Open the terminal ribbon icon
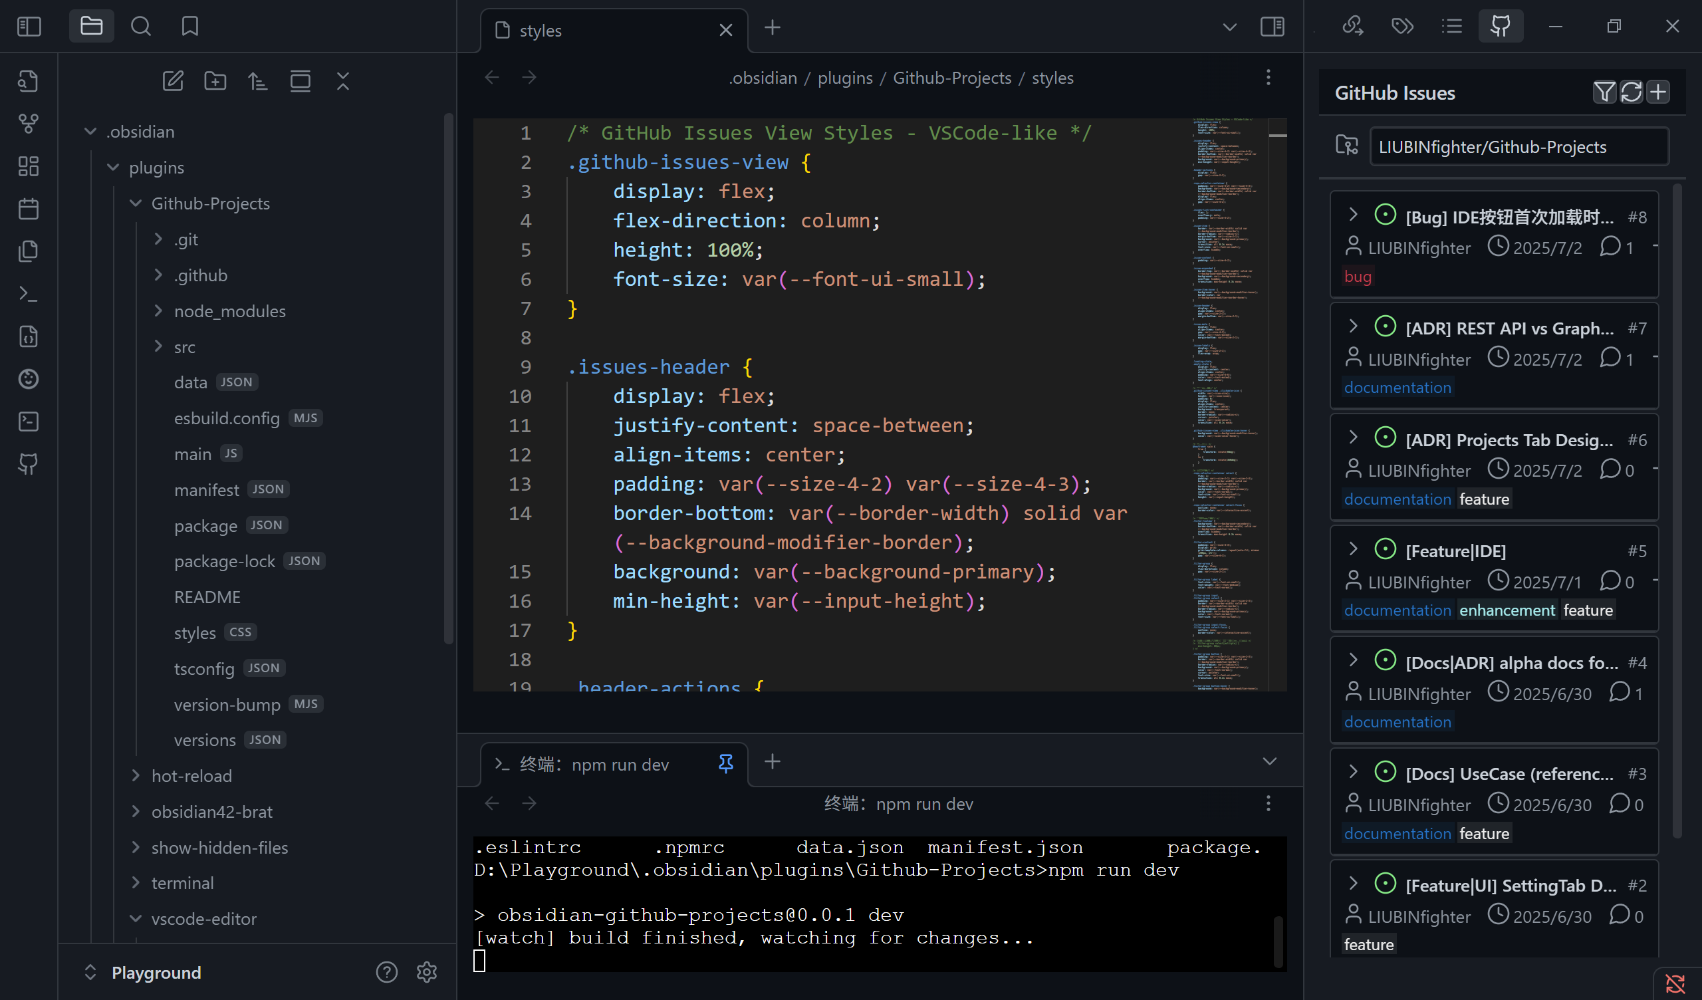Image resolution: width=1702 pixels, height=1000 pixels. coord(29,422)
